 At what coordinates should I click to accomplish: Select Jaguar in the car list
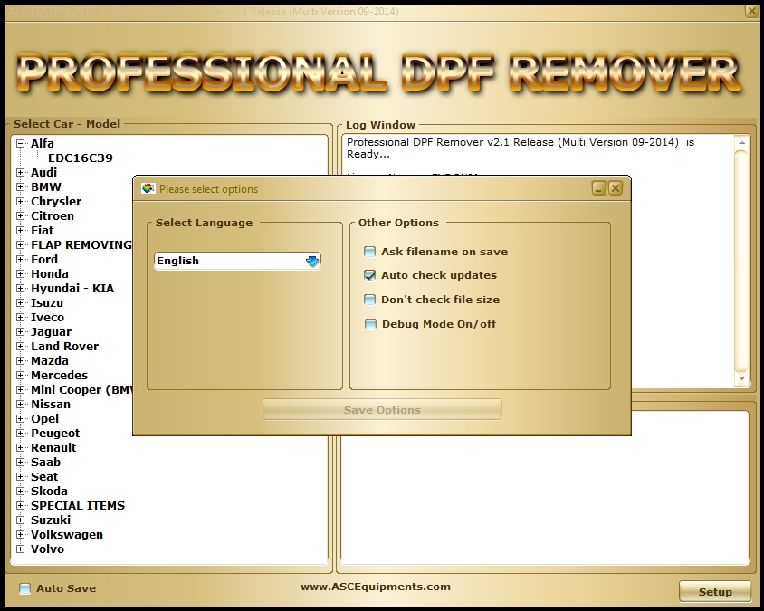click(x=52, y=332)
